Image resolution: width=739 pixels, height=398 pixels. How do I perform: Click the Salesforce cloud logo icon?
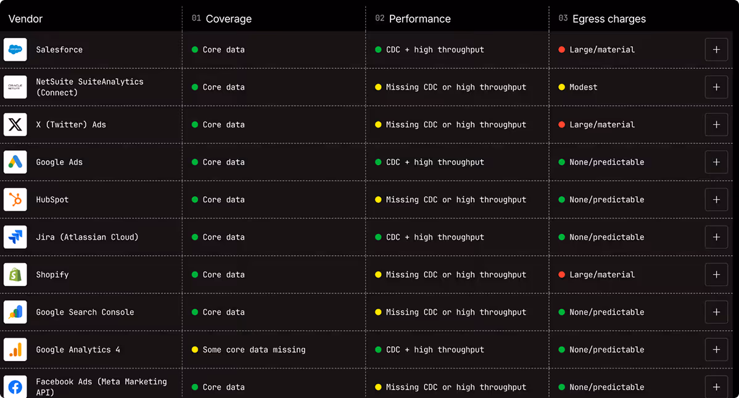(15, 49)
